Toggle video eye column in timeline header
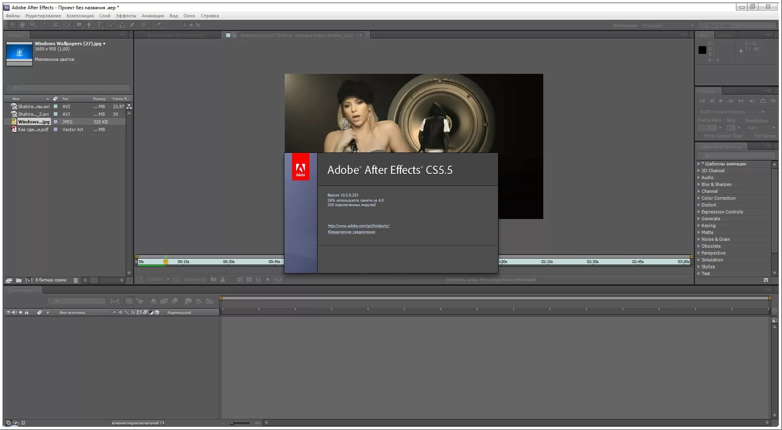The width and height of the screenshot is (782, 430). pyautogui.click(x=8, y=312)
